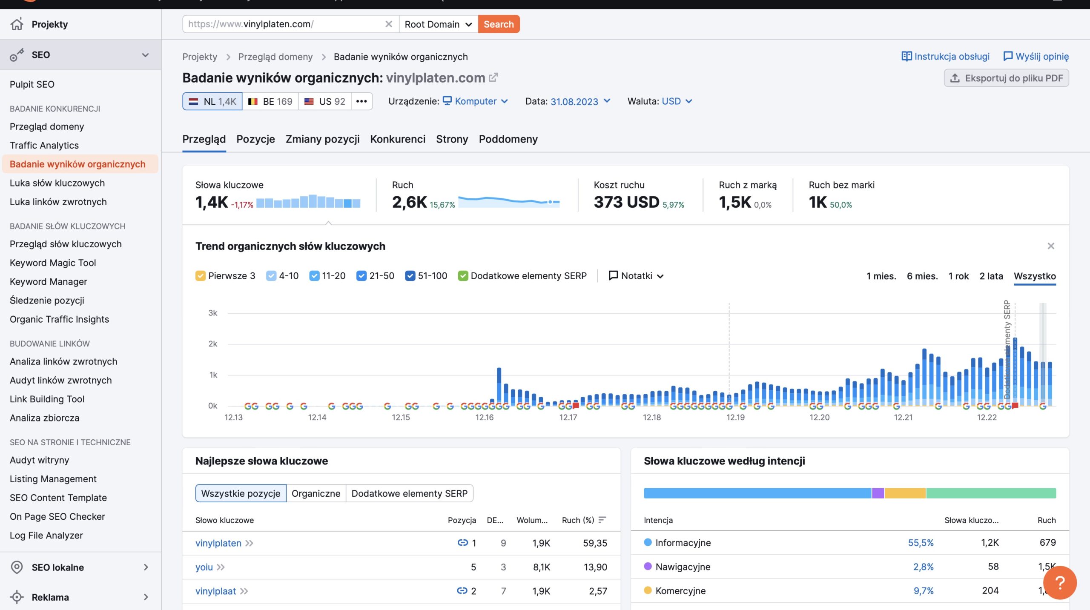Expand SEO lokalne section arrow
The image size is (1090, 610).
(146, 567)
